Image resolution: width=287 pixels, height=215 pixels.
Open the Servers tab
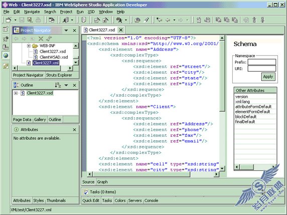pyautogui.click(x=135, y=200)
